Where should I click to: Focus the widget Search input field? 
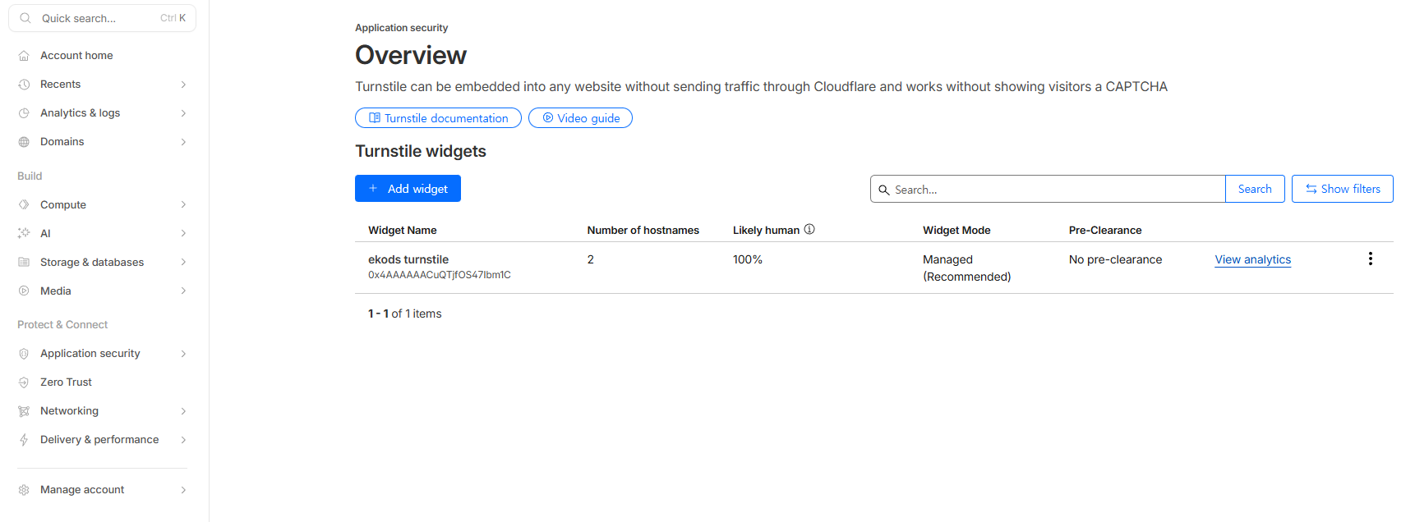[1048, 189]
